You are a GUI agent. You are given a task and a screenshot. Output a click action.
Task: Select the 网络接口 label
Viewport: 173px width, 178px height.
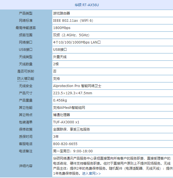[26, 42]
